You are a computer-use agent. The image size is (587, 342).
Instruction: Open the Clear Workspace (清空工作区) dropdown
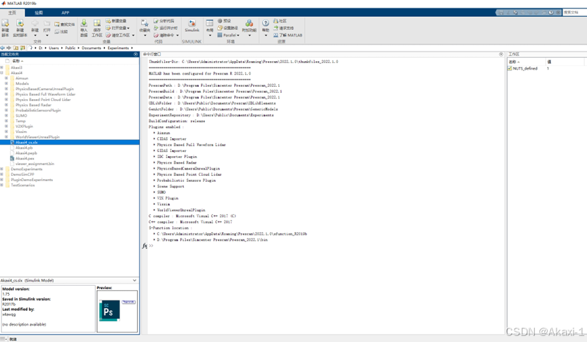click(133, 35)
